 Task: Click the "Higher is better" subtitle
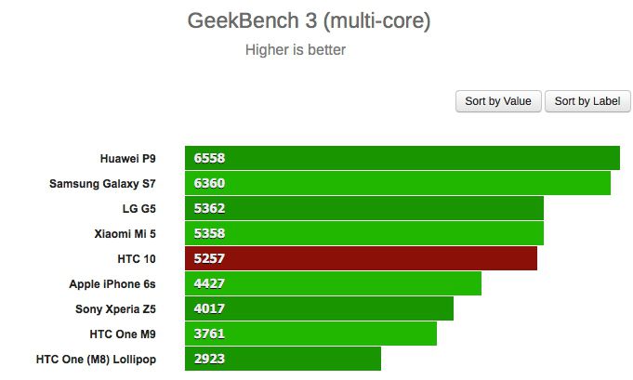tap(296, 49)
